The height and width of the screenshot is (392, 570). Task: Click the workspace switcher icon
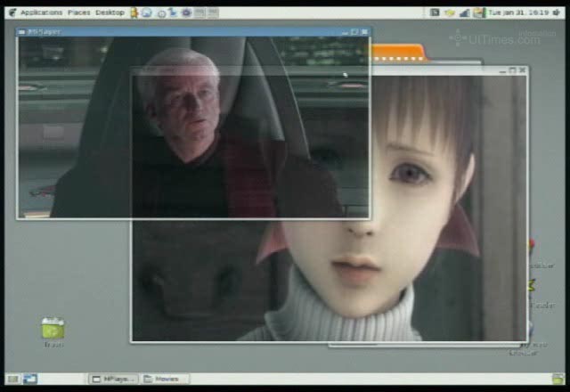click(x=30, y=380)
